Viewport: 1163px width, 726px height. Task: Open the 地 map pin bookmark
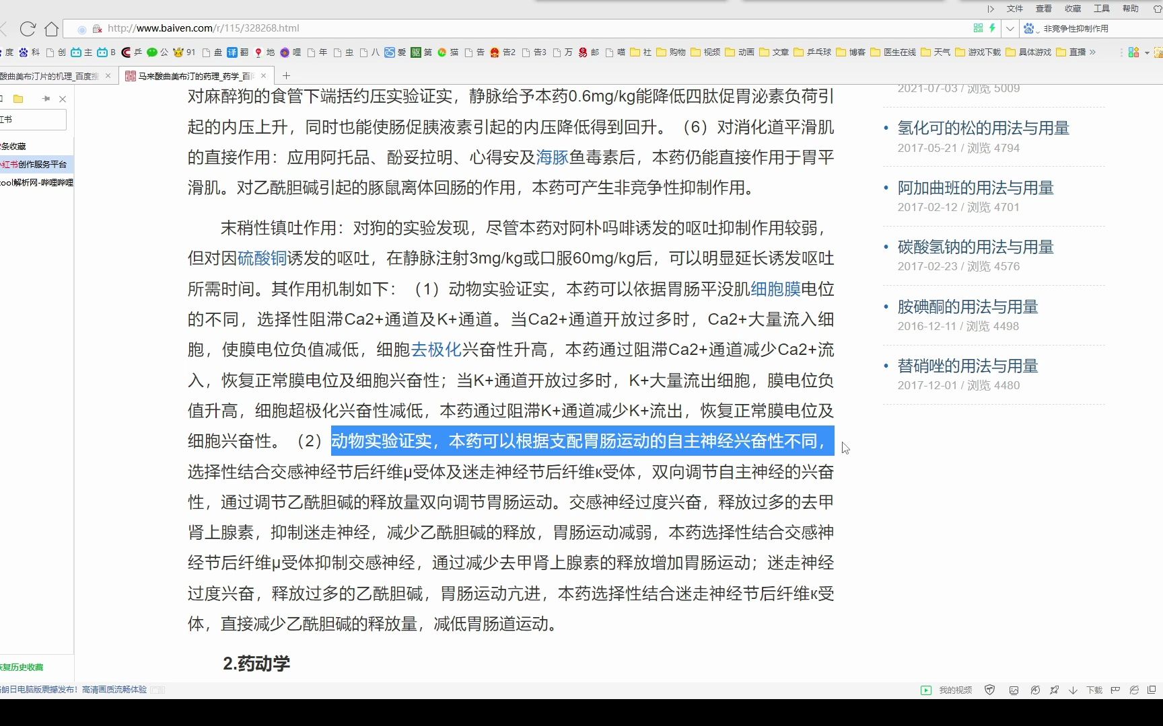(x=265, y=52)
